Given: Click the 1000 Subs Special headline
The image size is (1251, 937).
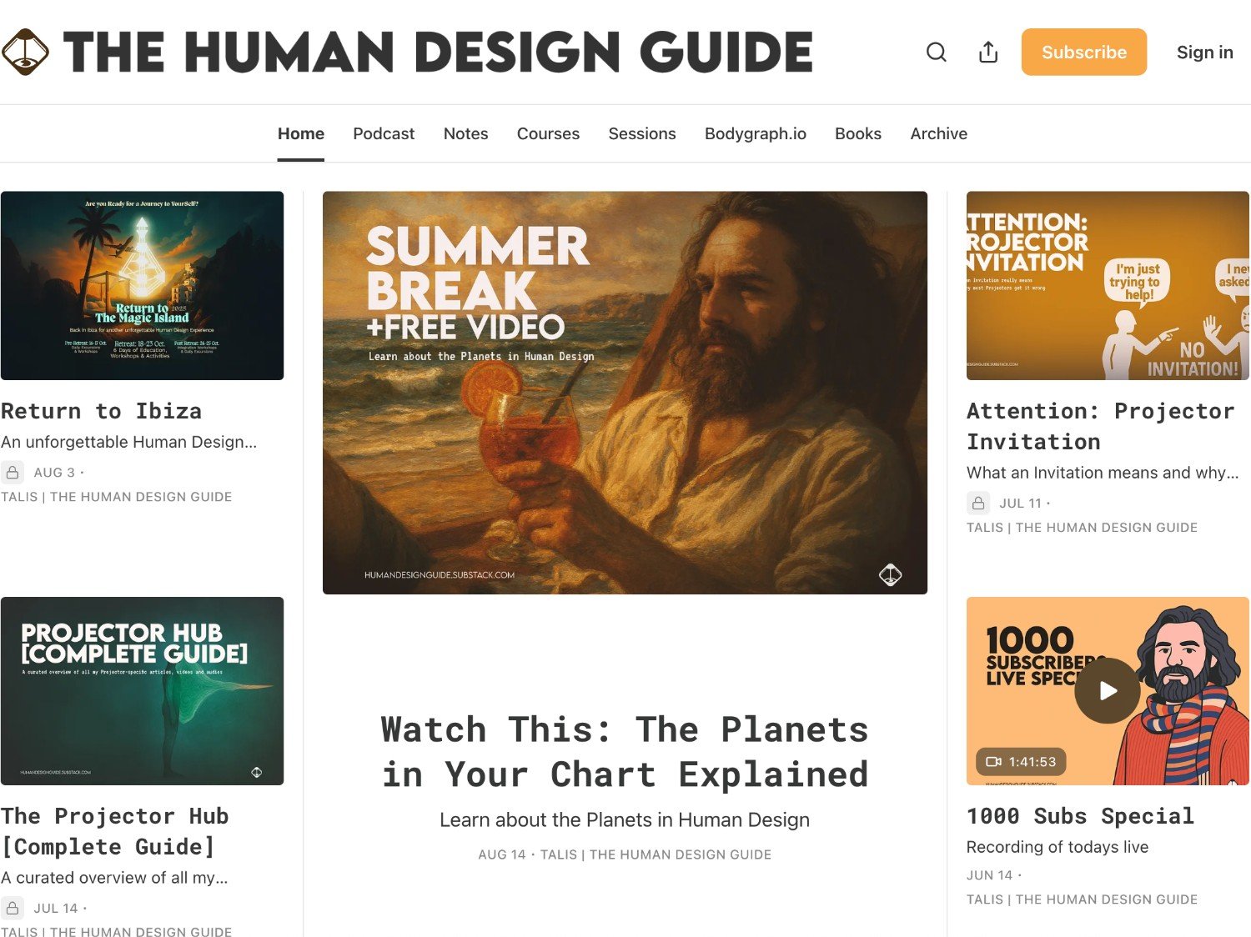Looking at the screenshot, I should pos(1081,816).
